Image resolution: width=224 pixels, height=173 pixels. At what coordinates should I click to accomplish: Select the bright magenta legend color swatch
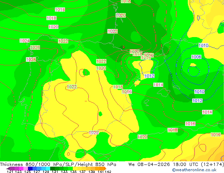[x=21, y=168]
